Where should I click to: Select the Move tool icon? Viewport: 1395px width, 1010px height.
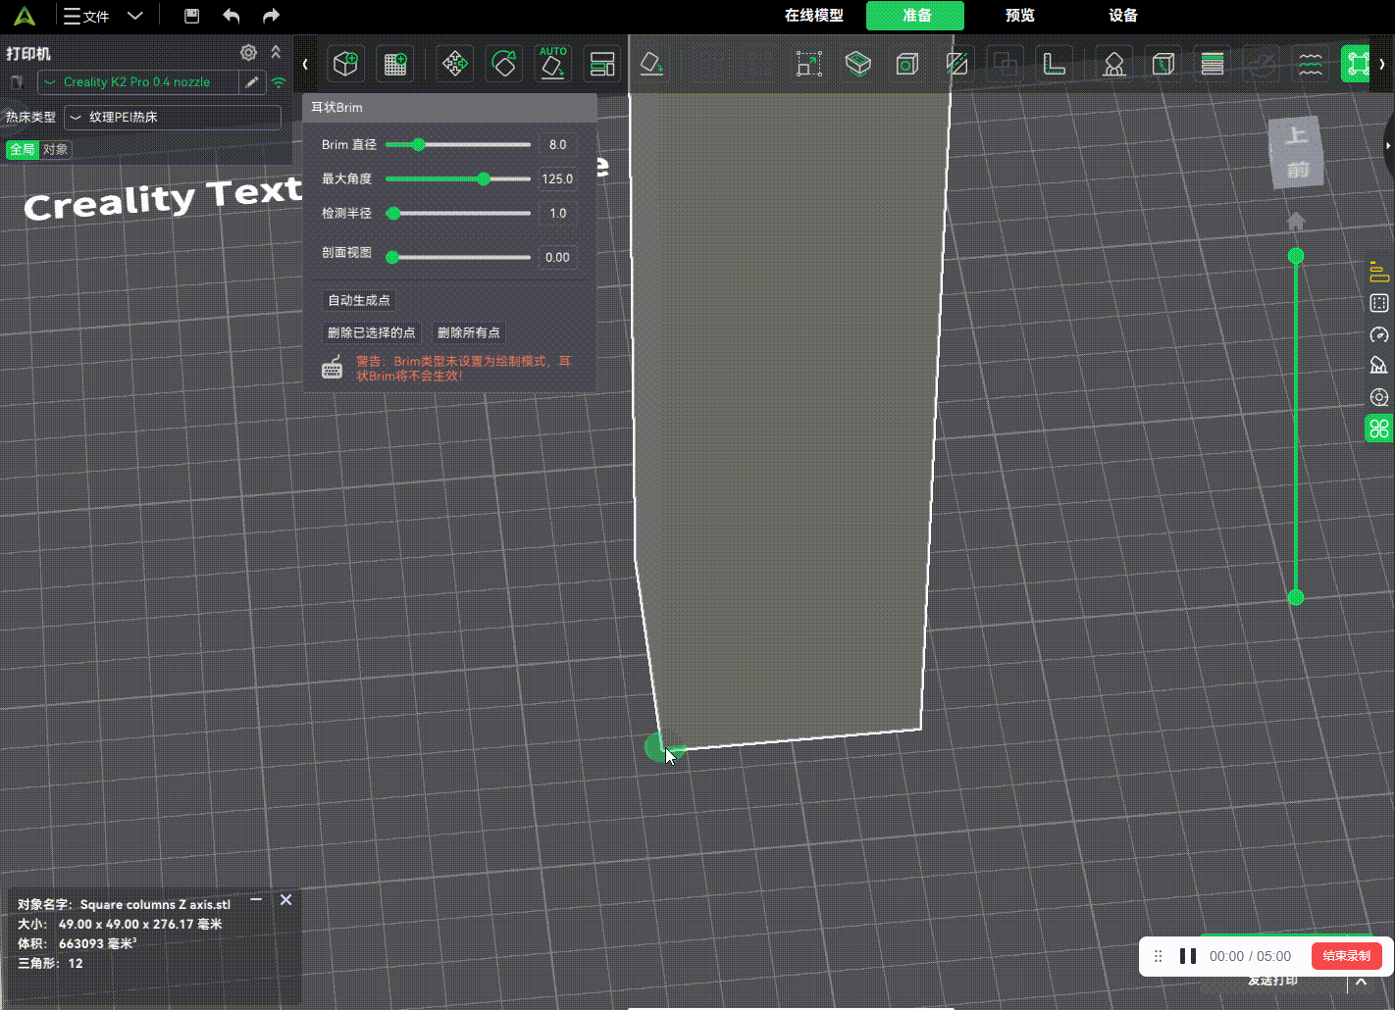[454, 64]
